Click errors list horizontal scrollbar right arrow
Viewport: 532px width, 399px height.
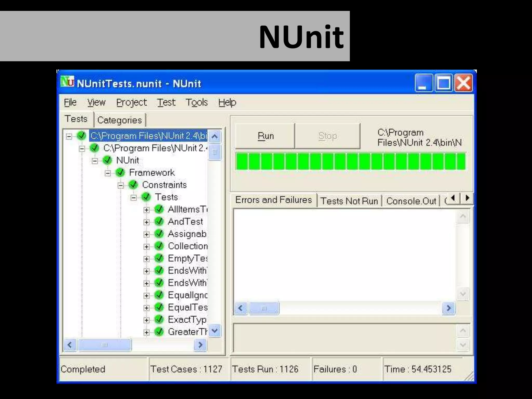point(449,308)
